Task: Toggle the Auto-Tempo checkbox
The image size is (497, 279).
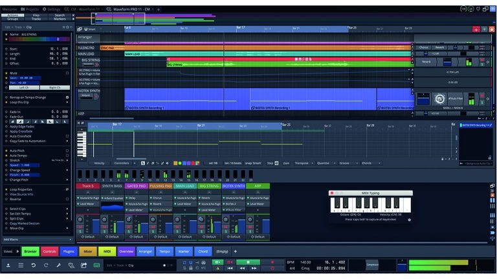Action: pyautogui.click(x=67, y=156)
